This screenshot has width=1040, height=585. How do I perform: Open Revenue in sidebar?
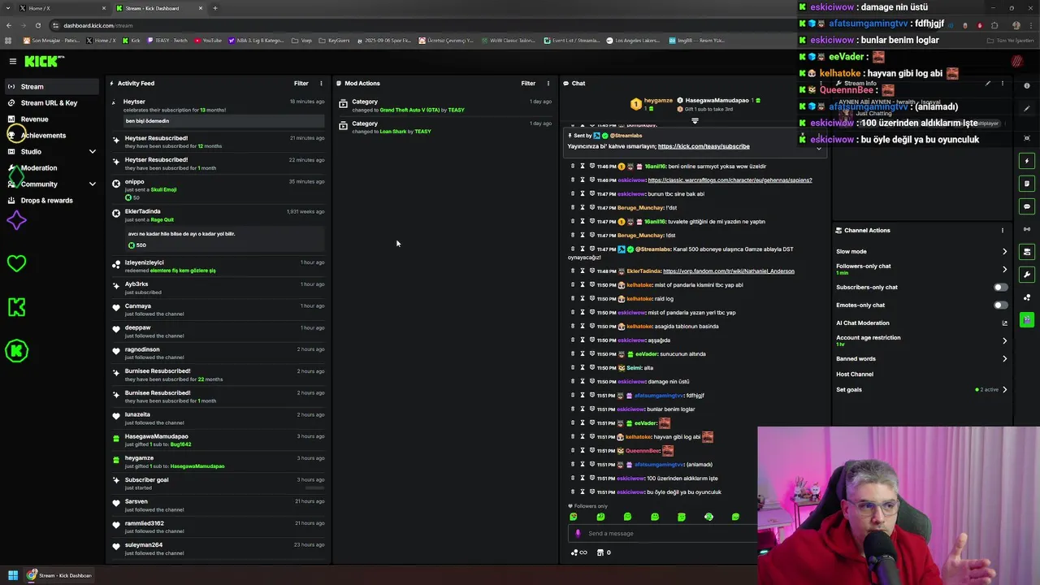(50, 119)
